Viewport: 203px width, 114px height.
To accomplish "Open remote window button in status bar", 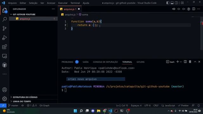I will 3,105.
